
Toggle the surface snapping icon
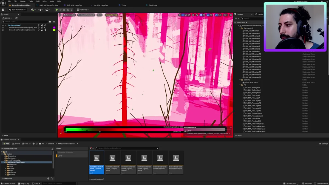pos(197,15)
